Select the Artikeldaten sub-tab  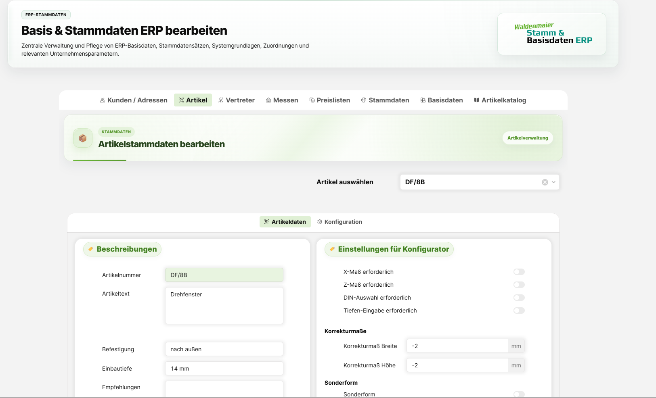[x=285, y=222]
